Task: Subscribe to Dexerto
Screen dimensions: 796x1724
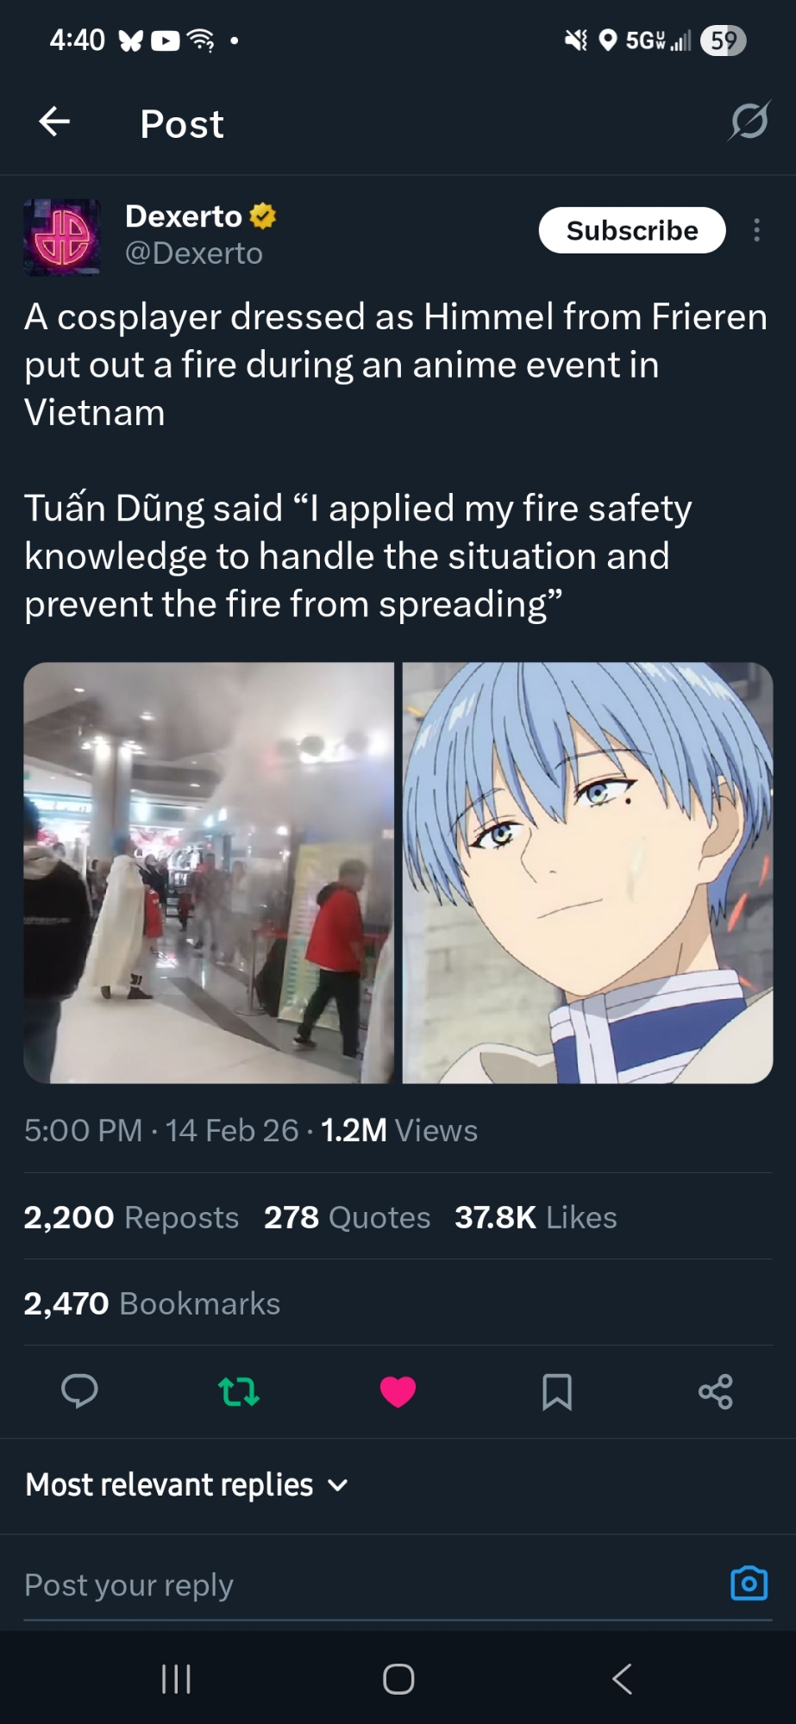Action: (x=632, y=230)
